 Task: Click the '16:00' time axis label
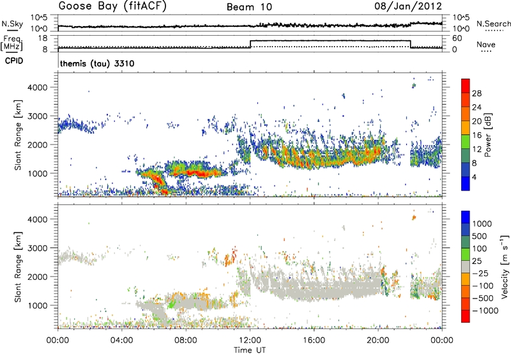tap(314, 341)
